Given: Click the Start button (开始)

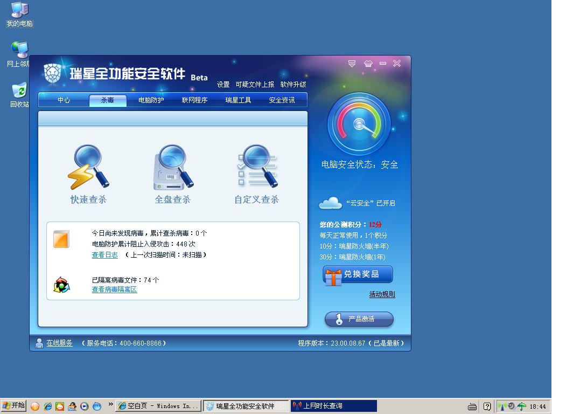Looking at the screenshot, I should pyautogui.click(x=13, y=405).
